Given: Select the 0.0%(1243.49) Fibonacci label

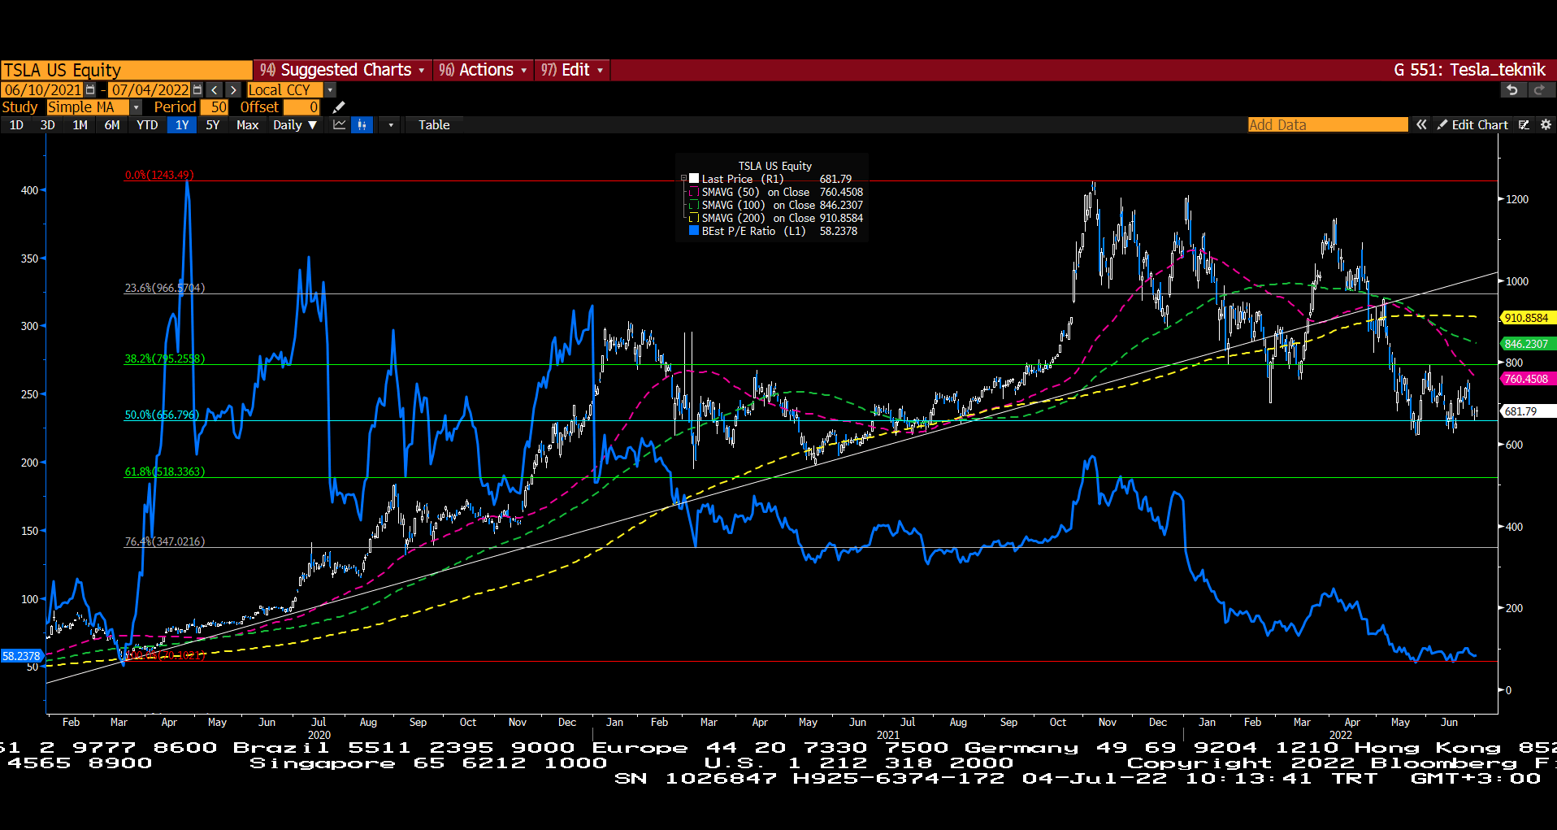Looking at the screenshot, I should (159, 176).
